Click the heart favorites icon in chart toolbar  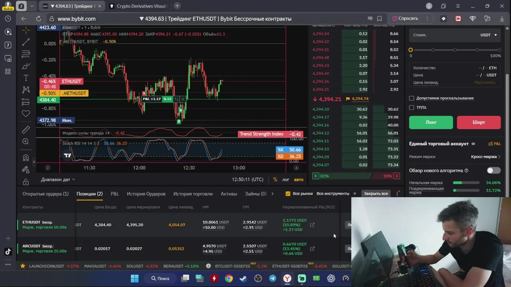[x=26, y=114]
